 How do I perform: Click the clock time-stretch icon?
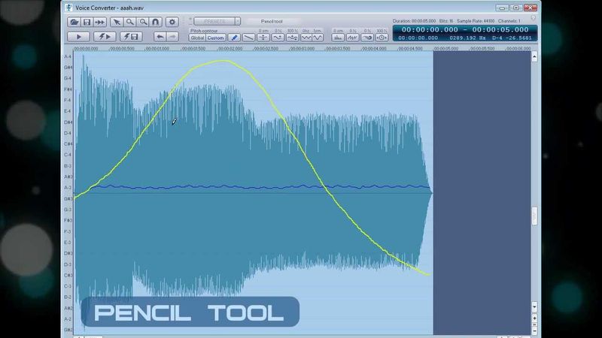coord(382,38)
